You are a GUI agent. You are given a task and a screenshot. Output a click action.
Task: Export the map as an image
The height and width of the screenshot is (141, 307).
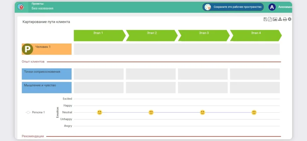coord(275,19)
